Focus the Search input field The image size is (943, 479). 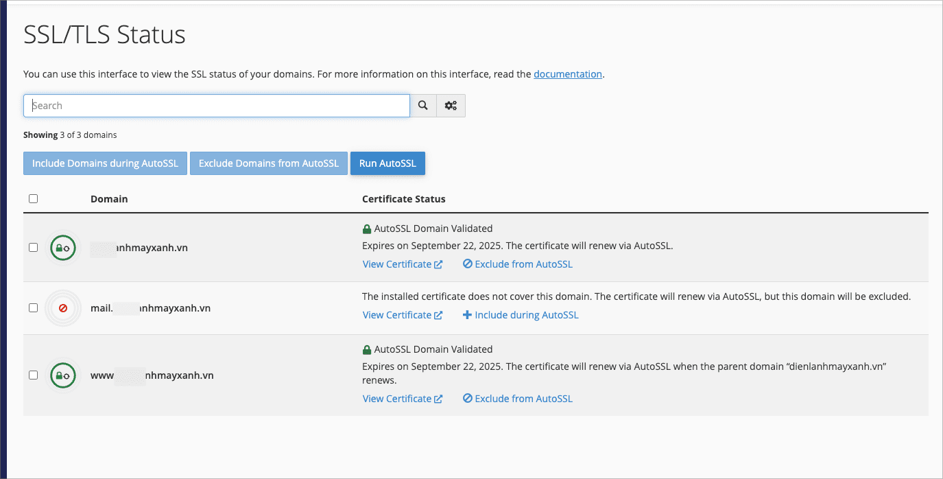pyautogui.click(x=217, y=106)
